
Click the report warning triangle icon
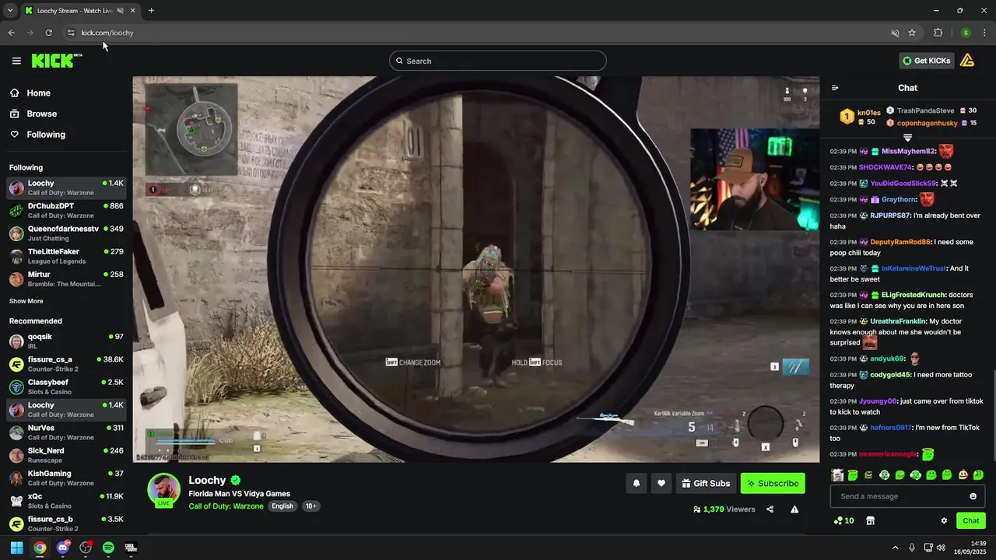click(794, 509)
